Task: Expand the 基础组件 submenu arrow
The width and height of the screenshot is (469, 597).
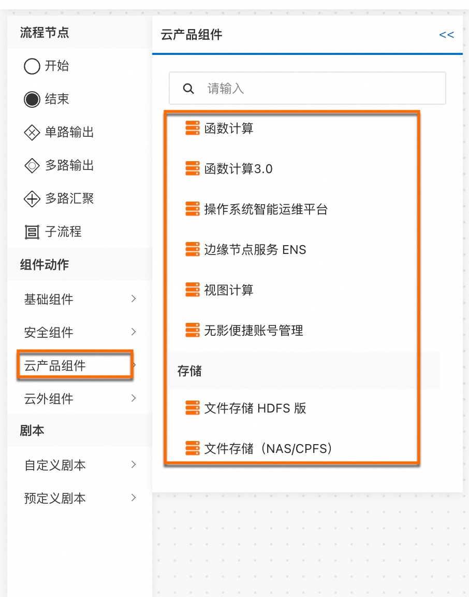Action: (x=134, y=298)
